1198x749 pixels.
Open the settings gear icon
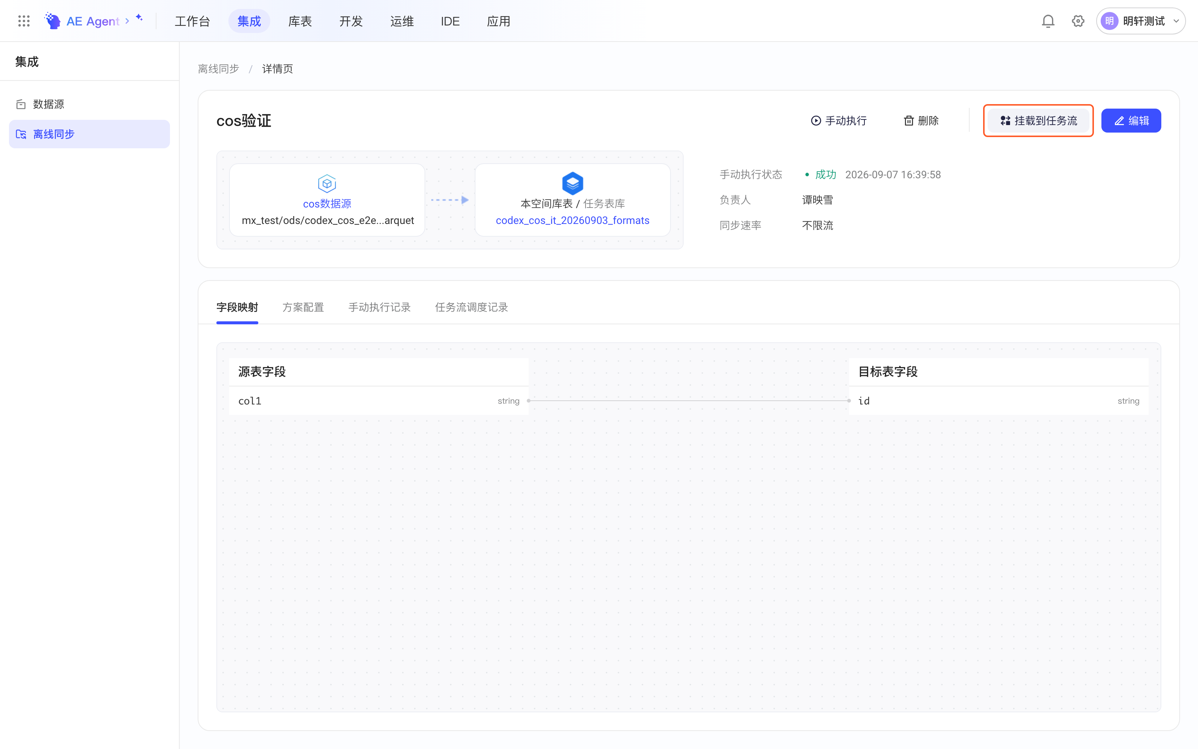click(1078, 21)
